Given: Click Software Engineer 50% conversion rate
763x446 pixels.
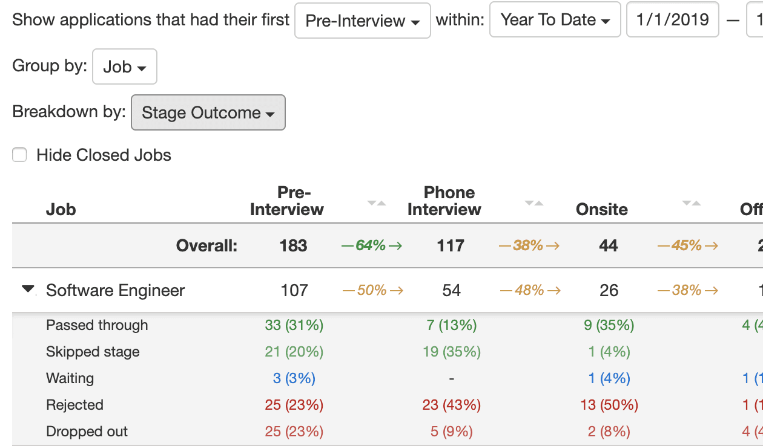Looking at the screenshot, I should click(x=372, y=290).
